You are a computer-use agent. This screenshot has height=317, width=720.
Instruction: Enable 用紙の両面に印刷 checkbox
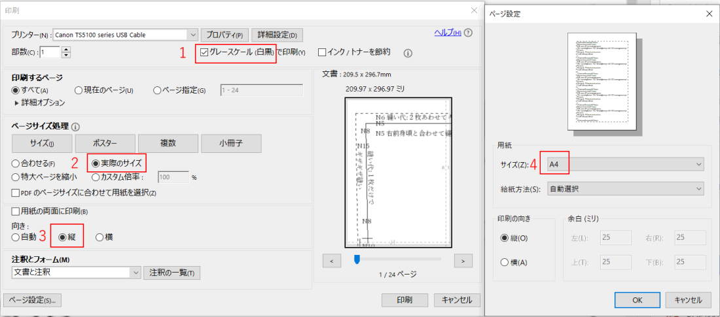click(16, 211)
